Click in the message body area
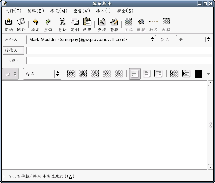 click(x=104, y=125)
